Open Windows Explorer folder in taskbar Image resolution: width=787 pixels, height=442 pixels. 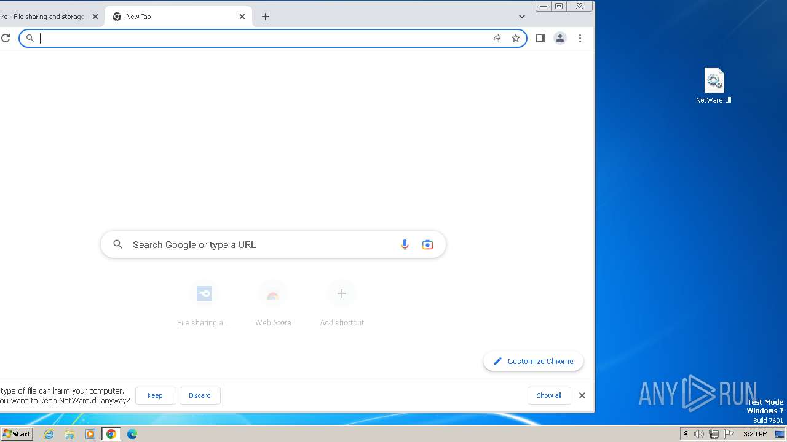click(69, 434)
